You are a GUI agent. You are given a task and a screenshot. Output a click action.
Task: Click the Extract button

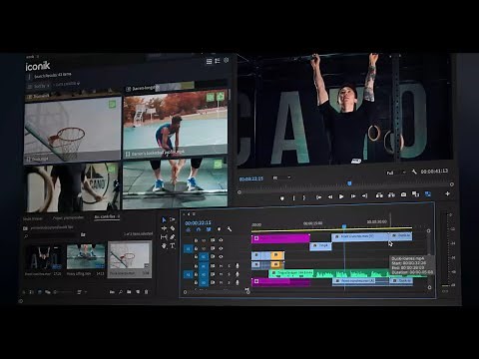(391, 194)
